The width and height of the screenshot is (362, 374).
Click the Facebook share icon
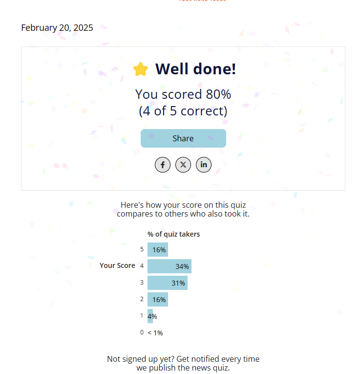[163, 165]
